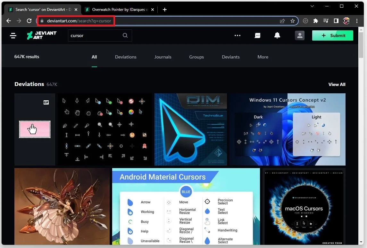Click the search magnifier icon
Screen dimensions: 367x248
point(125,35)
